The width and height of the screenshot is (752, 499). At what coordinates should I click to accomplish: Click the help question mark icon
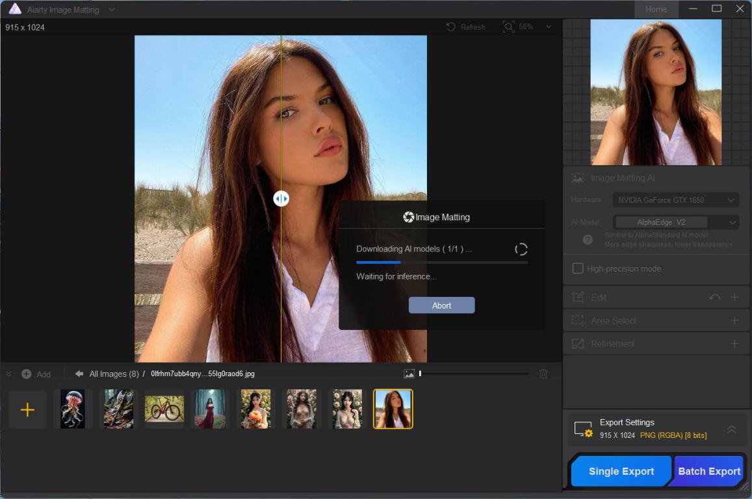click(x=588, y=240)
